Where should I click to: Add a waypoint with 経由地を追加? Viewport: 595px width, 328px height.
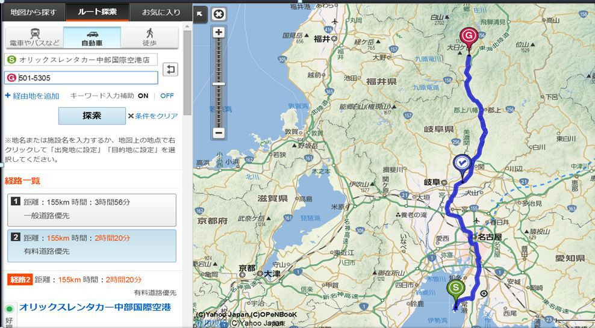pos(32,96)
